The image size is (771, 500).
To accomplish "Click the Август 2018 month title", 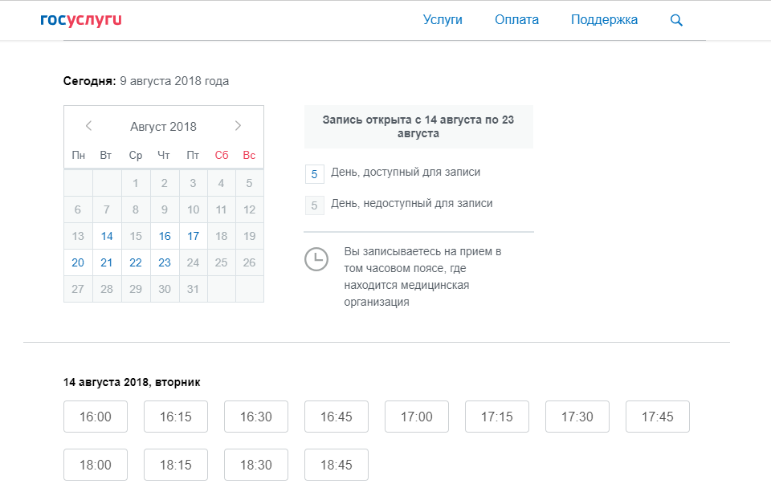I will point(163,127).
